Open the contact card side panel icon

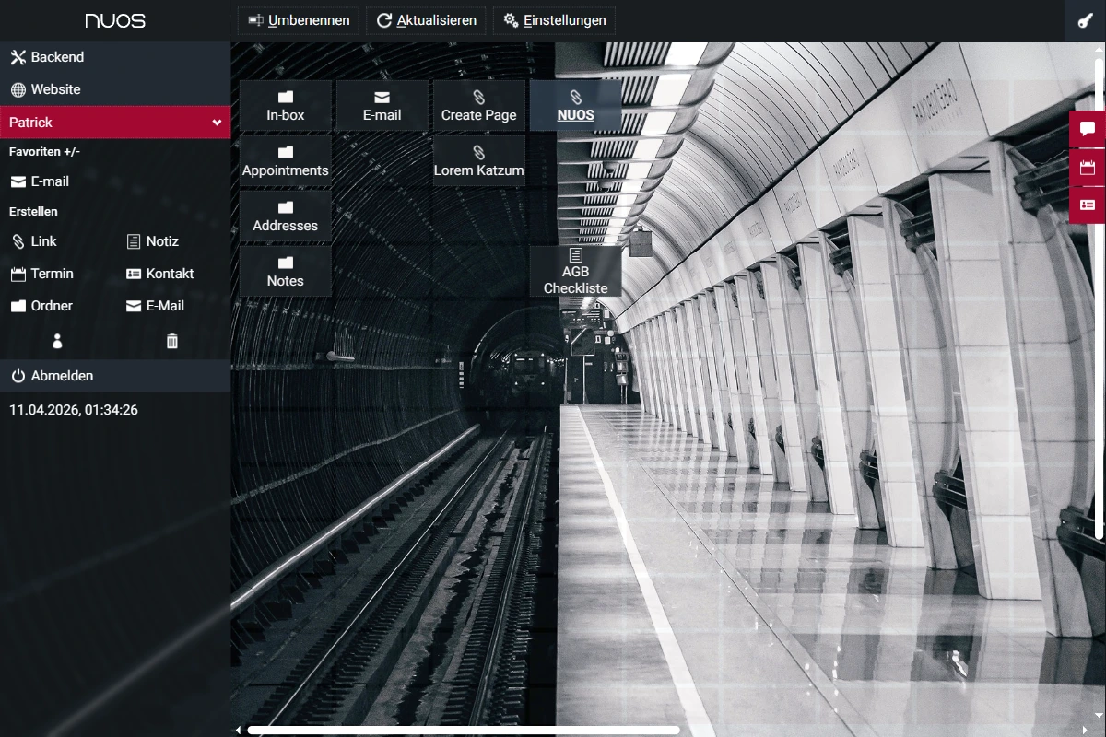1087,205
